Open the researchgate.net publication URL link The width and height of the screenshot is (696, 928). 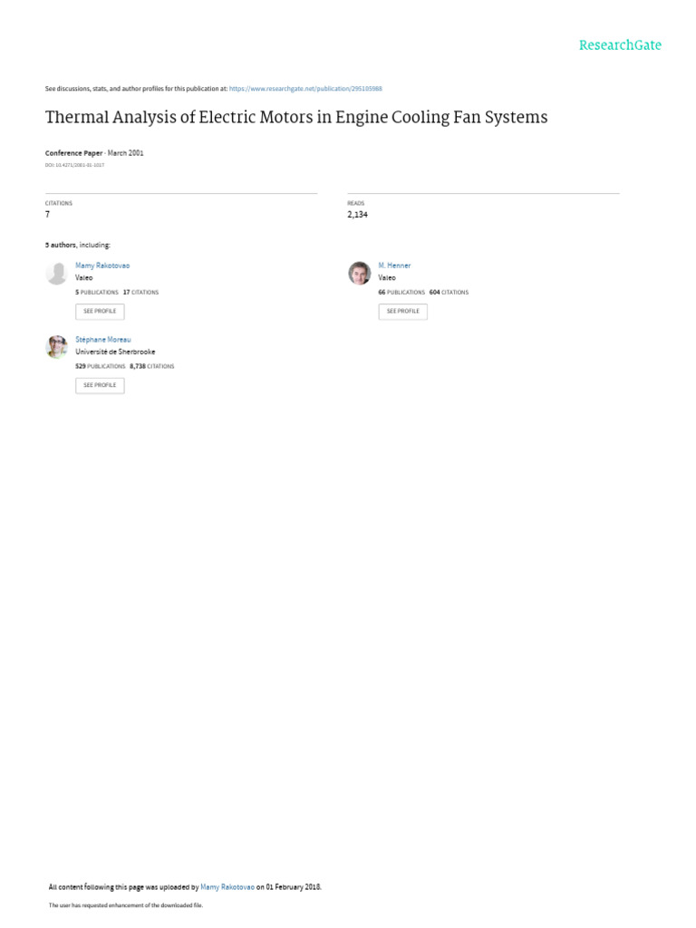[x=305, y=89]
